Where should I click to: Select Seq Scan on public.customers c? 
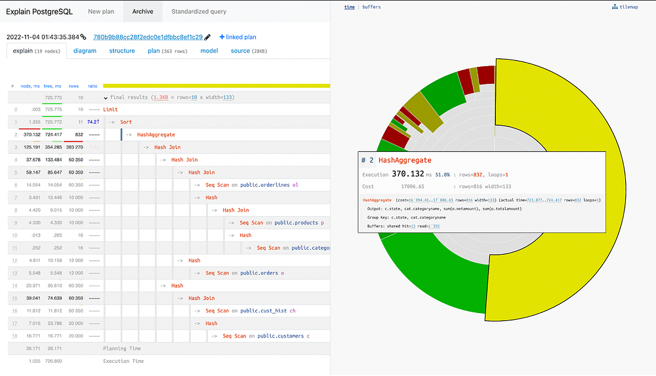(266, 336)
